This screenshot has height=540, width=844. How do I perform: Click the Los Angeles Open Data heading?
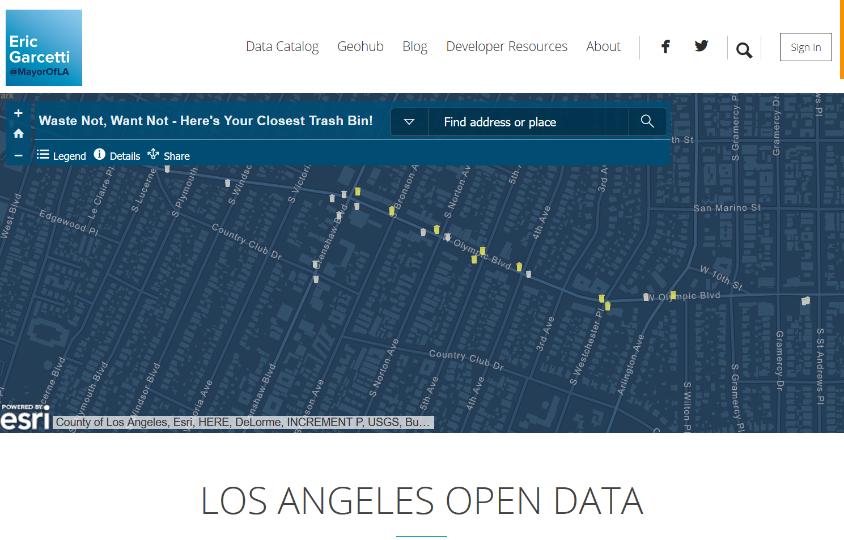click(x=422, y=501)
